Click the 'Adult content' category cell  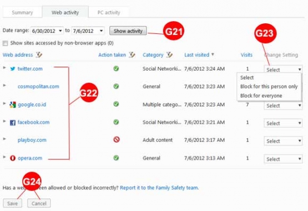158,140
